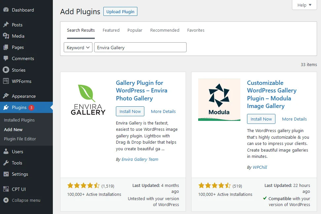
Task: Click the Users person icon
Action: [6, 152]
